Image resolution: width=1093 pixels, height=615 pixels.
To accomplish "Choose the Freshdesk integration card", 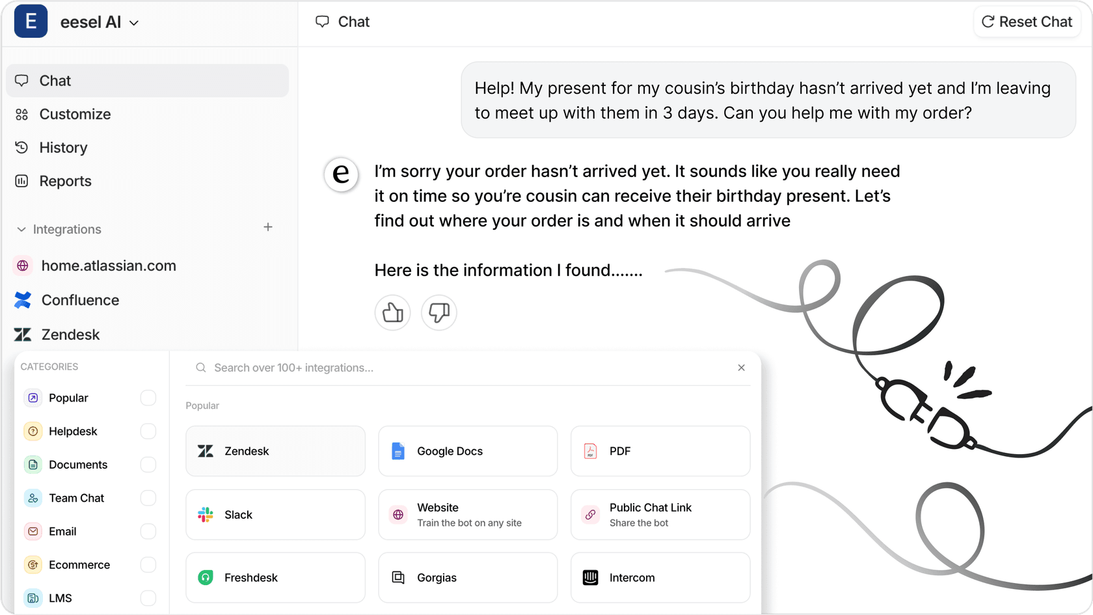I will click(275, 578).
